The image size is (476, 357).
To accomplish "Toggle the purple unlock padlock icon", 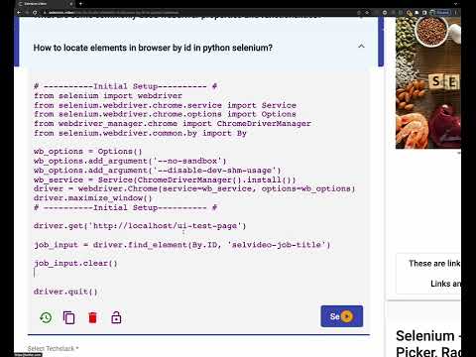I will (x=116, y=317).
